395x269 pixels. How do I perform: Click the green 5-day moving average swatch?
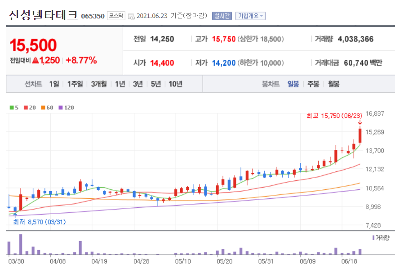point(12,108)
